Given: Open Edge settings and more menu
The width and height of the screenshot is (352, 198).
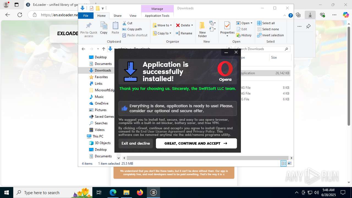Looking at the screenshot, I should click(x=334, y=15).
